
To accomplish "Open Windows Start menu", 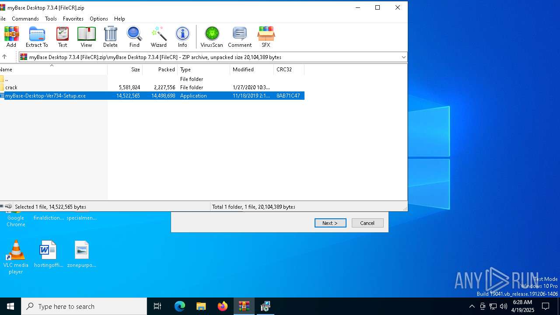I will pos(10,306).
